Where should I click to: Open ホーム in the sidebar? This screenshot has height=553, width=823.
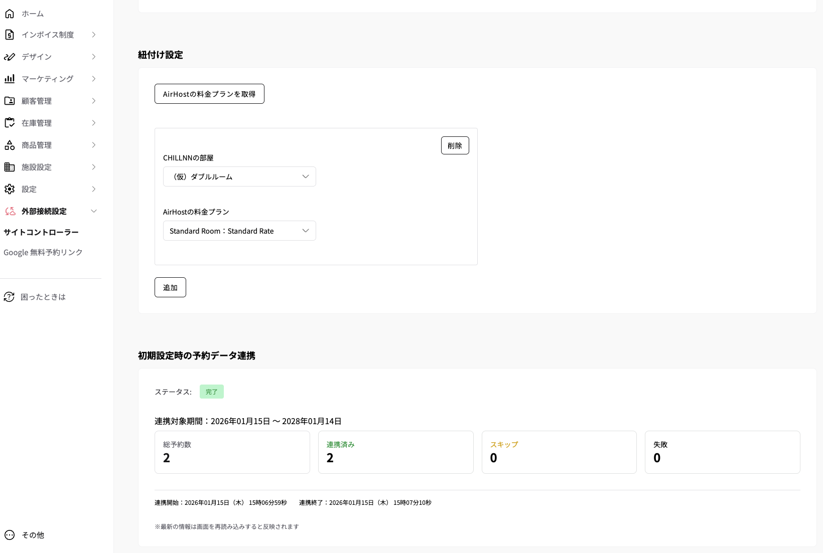tap(33, 14)
